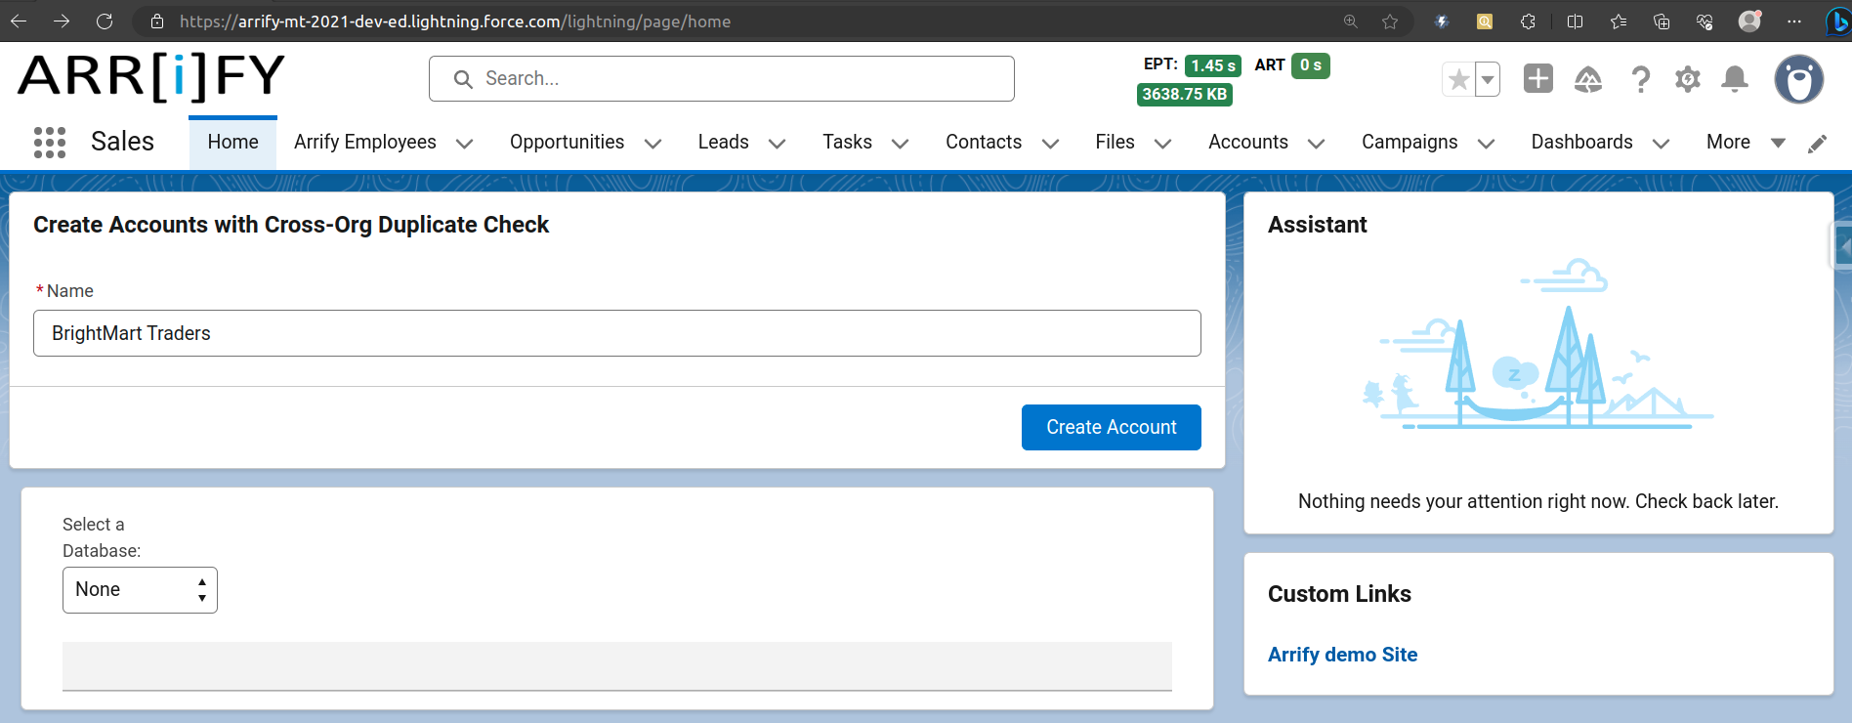Open the Accounts tab

1247,143
